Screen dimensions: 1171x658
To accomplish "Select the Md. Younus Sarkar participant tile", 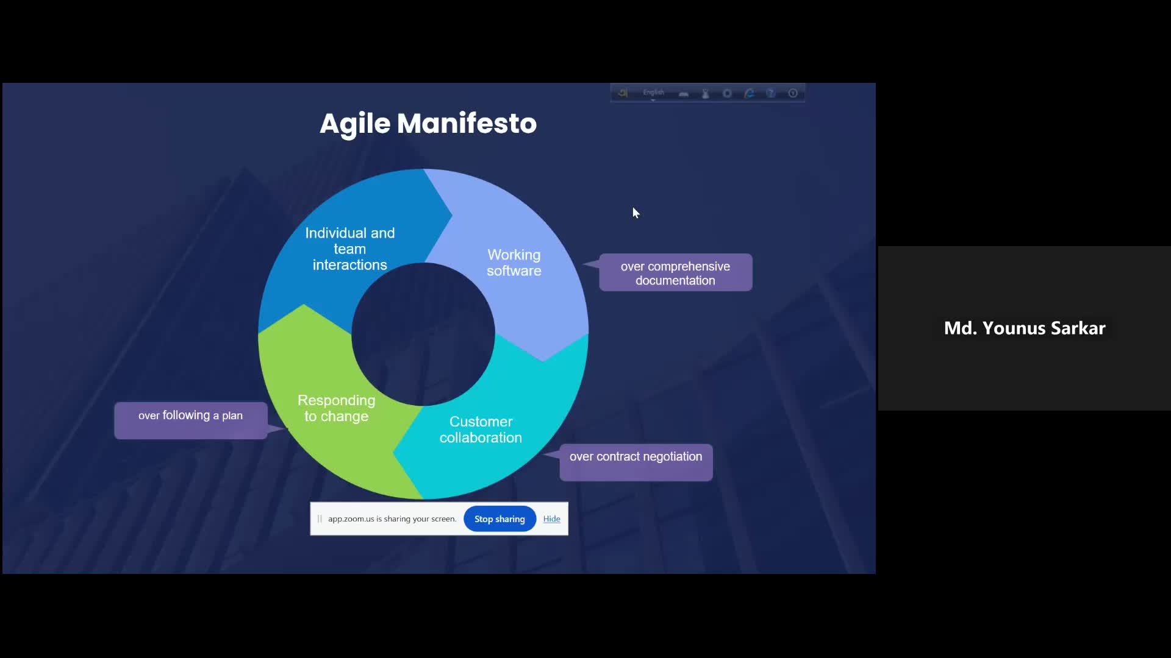I will 1025,328.
